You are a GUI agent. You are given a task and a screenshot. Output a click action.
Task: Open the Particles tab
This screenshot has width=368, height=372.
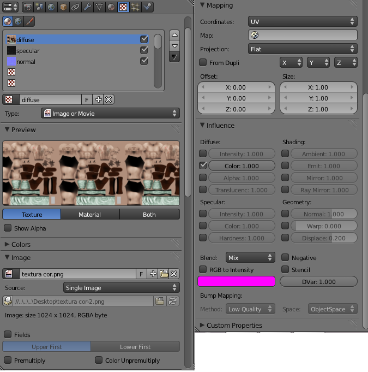point(135,7)
